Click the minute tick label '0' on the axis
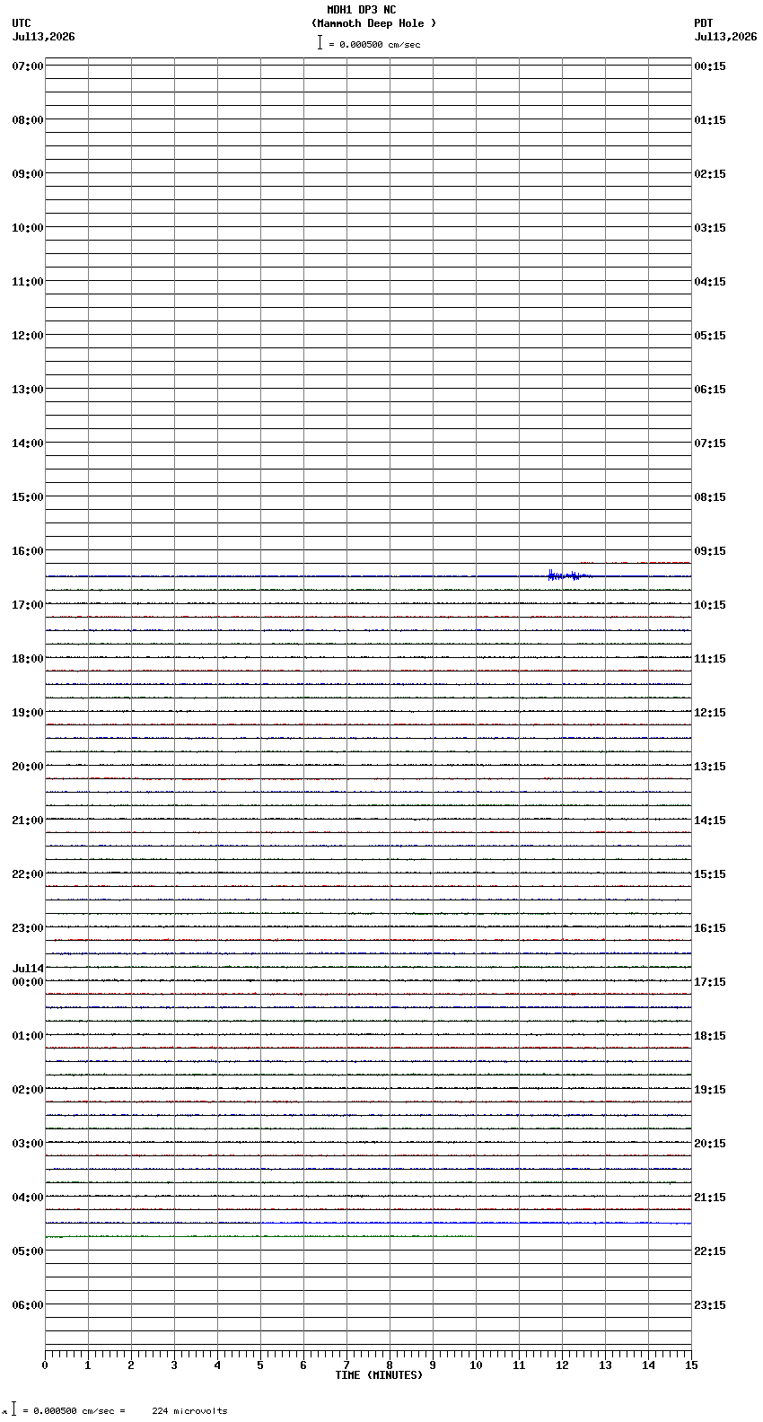Image resolution: width=763 pixels, height=1422 pixels. tap(45, 1365)
